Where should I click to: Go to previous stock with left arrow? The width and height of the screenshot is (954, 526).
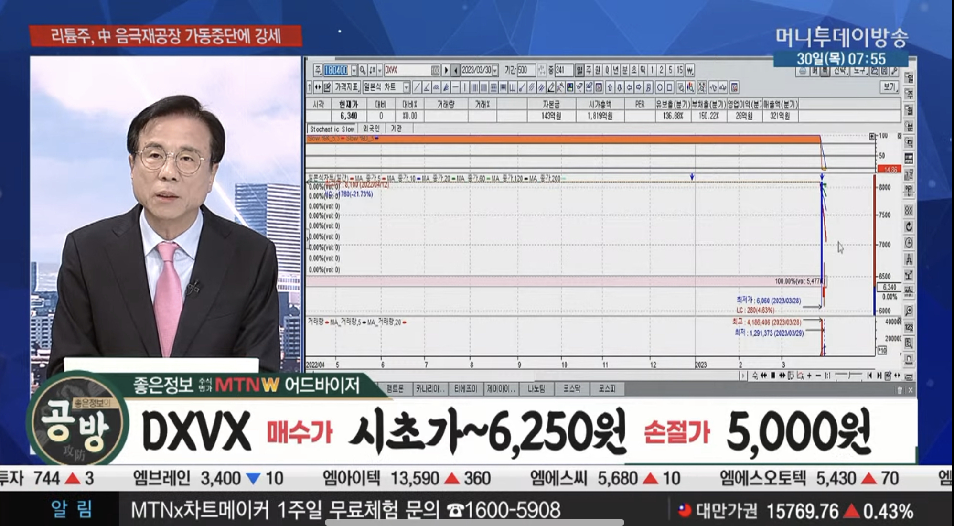click(456, 70)
